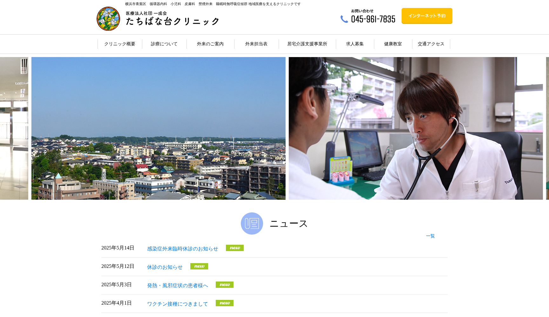Open the 診療について menu item

pos(164,44)
